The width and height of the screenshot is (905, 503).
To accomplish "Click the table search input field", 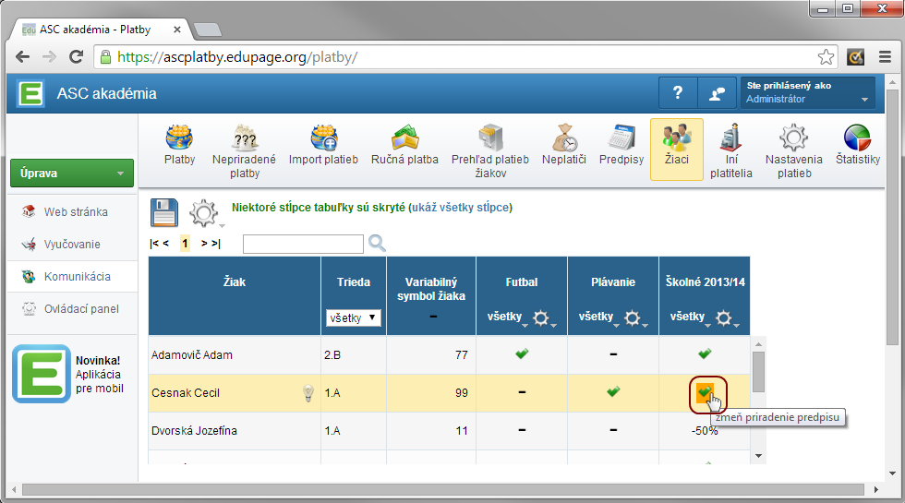I will tap(303, 244).
